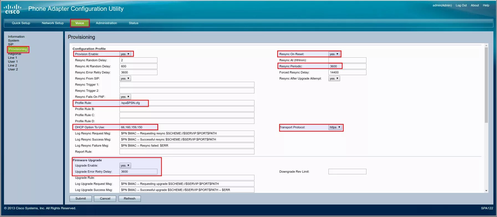This screenshot has width=497, height=217.
Task: Open Line 1 in the sidebar
Action: (x=12, y=58)
